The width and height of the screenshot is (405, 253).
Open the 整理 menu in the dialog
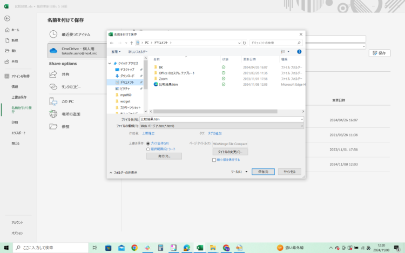tap(116, 52)
